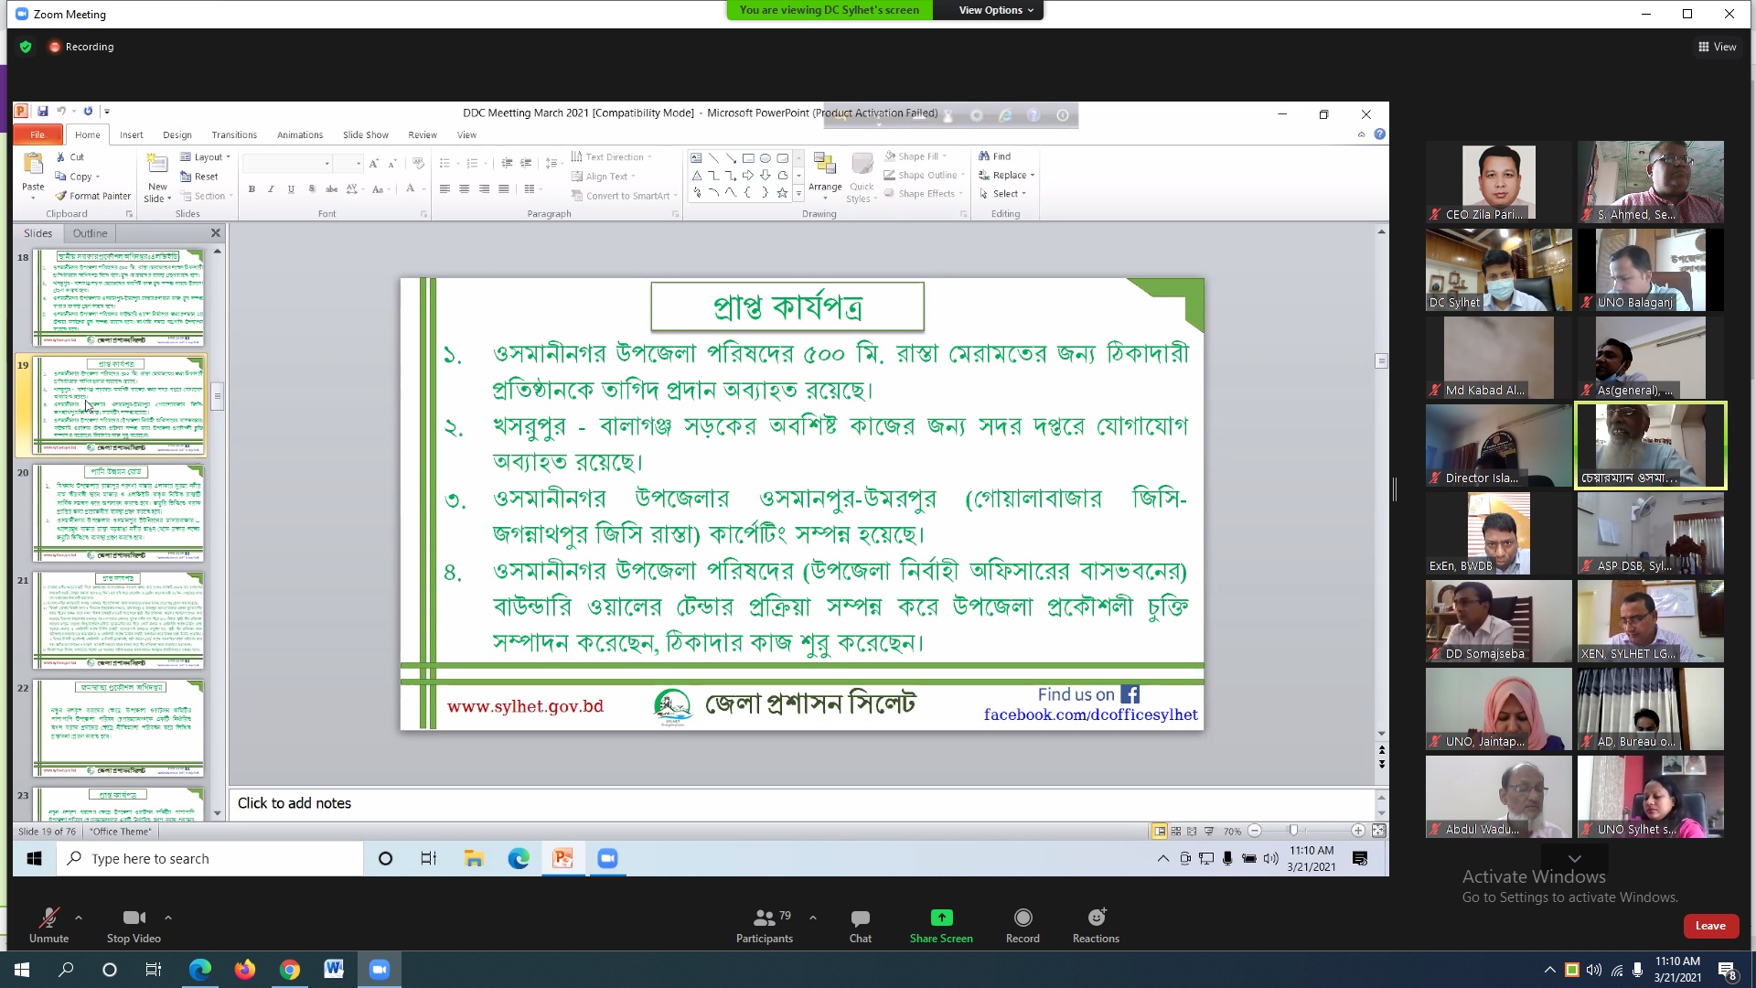Viewport: 1756px width, 988px height.
Task: Expand video options arrow beside Stop Video
Action: pyautogui.click(x=168, y=917)
